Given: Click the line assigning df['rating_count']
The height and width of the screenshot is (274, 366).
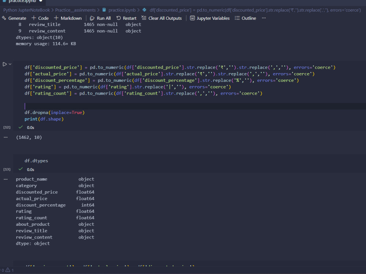Looking at the screenshot, I should (143, 94).
